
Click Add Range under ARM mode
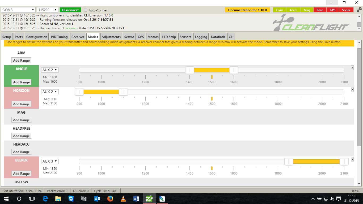pyautogui.click(x=22, y=61)
